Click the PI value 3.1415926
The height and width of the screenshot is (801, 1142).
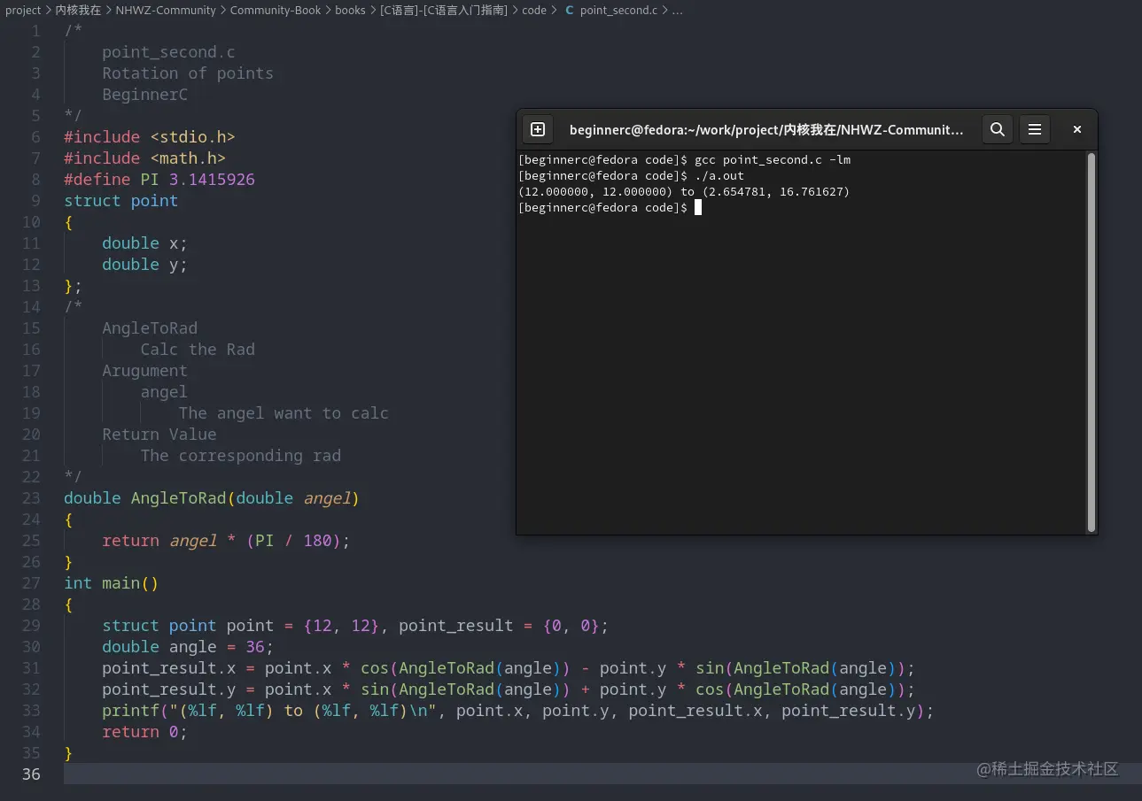pos(212,180)
